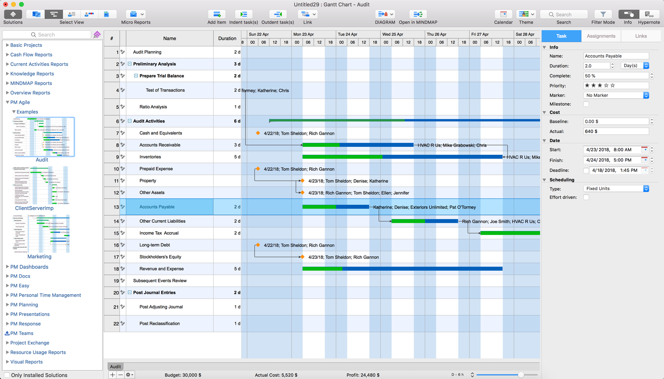Open the Cash Flow Reports category
Viewport: 664px width, 379px height.
coord(31,55)
